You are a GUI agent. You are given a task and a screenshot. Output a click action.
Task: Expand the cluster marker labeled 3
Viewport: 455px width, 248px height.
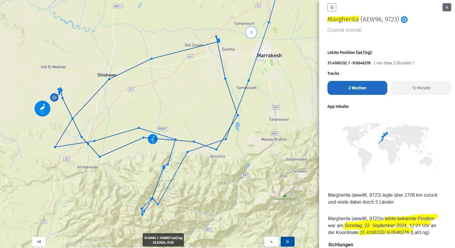[x=251, y=32]
